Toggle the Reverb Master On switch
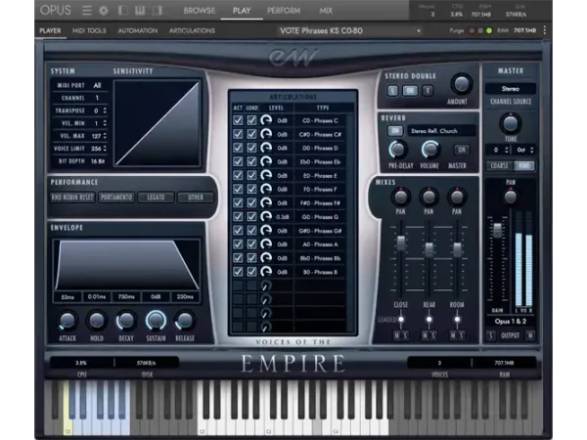This screenshot has height=440, width=587. click(462, 150)
